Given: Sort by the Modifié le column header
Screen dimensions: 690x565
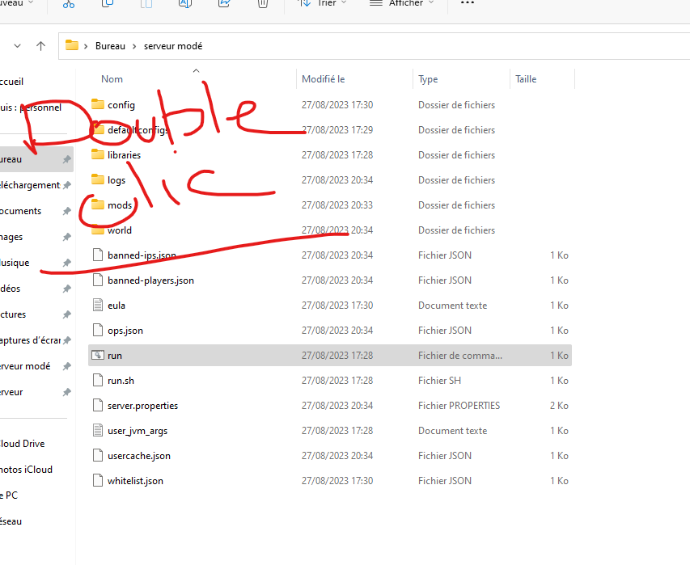Looking at the screenshot, I should [323, 79].
